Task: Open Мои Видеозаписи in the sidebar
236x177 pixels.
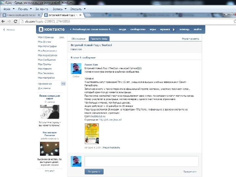Action: coord(48,51)
